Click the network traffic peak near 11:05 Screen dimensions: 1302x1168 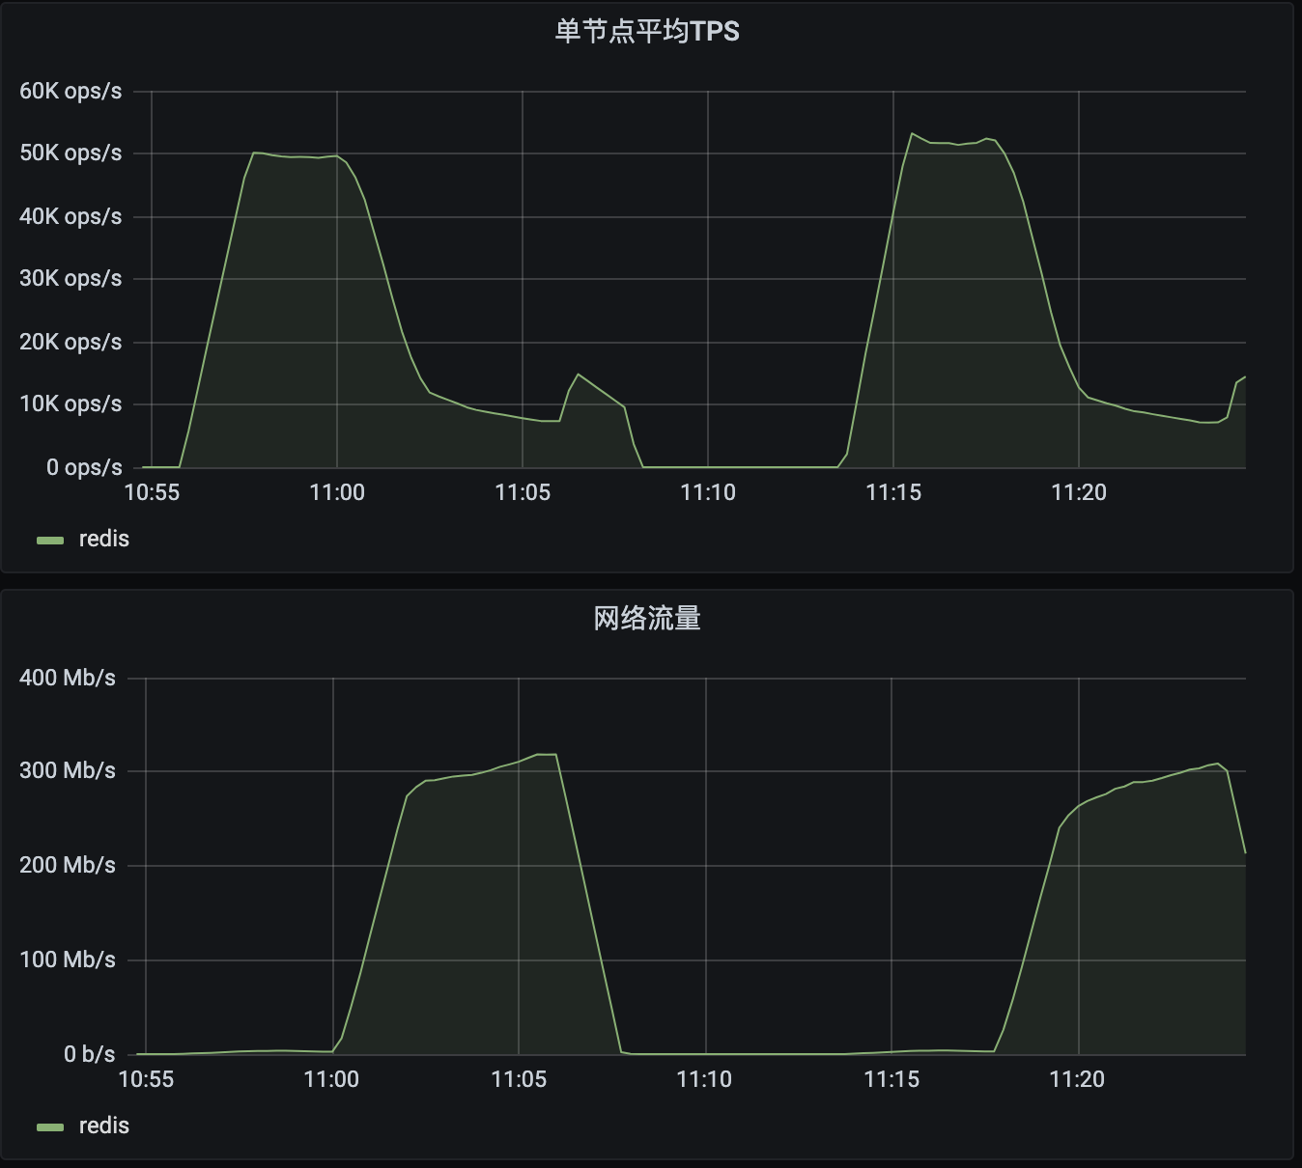tap(547, 755)
